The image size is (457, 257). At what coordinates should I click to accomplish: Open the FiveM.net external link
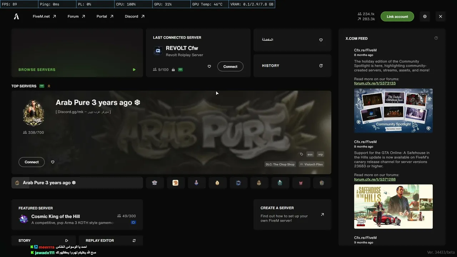(x=44, y=16)
